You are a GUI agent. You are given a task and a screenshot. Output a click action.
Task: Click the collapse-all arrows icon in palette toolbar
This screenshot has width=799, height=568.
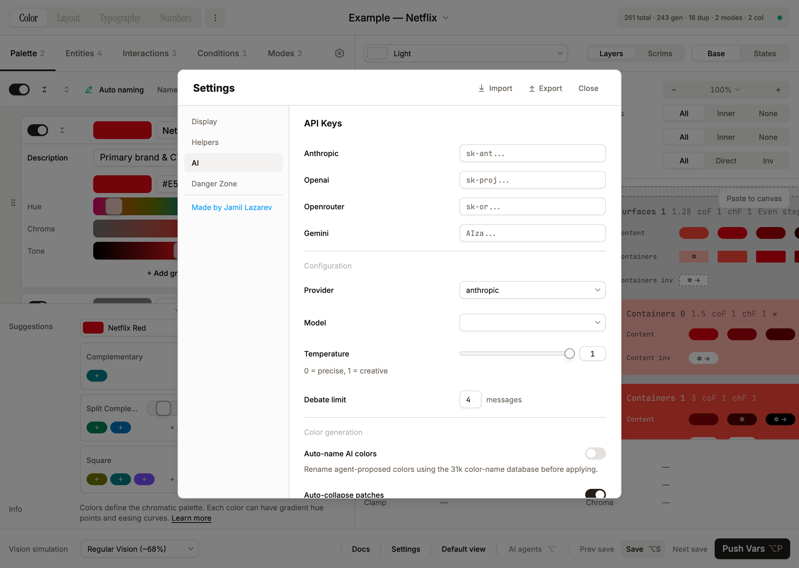point(44,89)
